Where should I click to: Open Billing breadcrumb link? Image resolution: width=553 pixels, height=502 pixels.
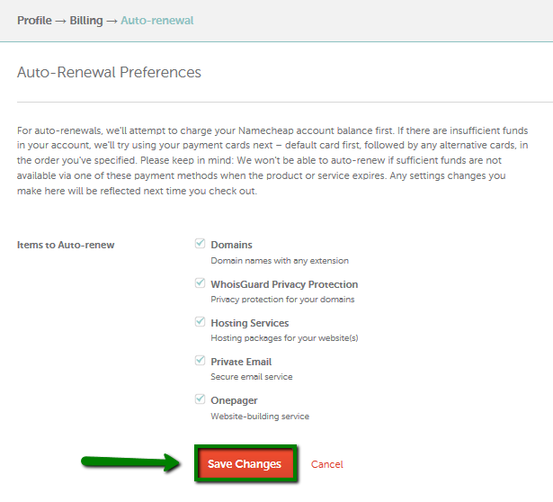86,20
